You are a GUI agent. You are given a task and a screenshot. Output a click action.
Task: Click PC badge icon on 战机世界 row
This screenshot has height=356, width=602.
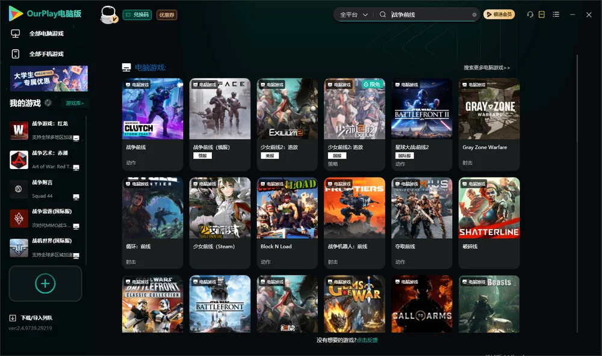[76, 256]
